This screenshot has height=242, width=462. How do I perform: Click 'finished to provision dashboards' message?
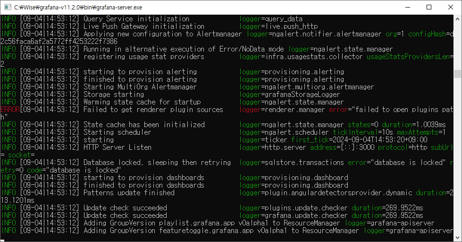pyautogui.click(x=144, y=185)
